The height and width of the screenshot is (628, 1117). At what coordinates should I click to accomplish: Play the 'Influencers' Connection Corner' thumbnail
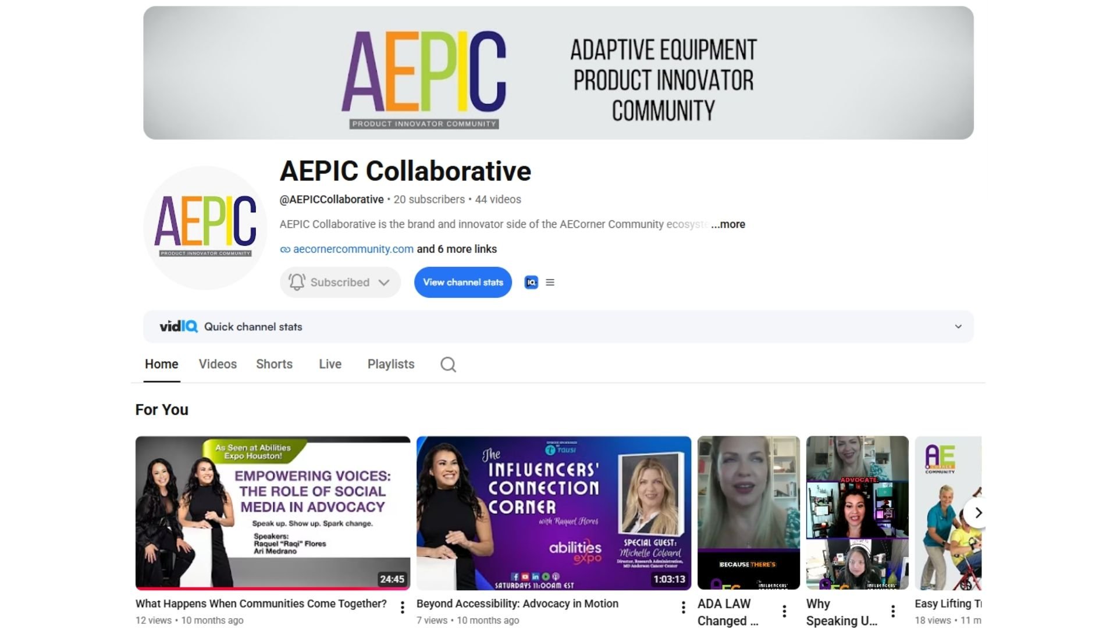(554, 513)
